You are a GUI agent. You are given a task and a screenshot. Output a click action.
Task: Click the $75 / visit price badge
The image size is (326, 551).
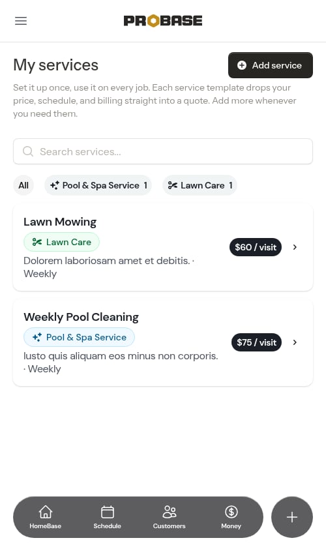[x=256, y=342]
